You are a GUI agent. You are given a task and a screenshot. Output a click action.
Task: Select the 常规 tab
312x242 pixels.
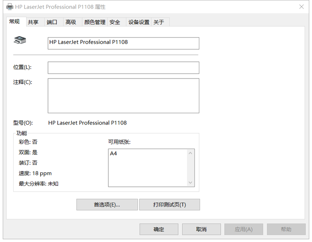(14, 22)
